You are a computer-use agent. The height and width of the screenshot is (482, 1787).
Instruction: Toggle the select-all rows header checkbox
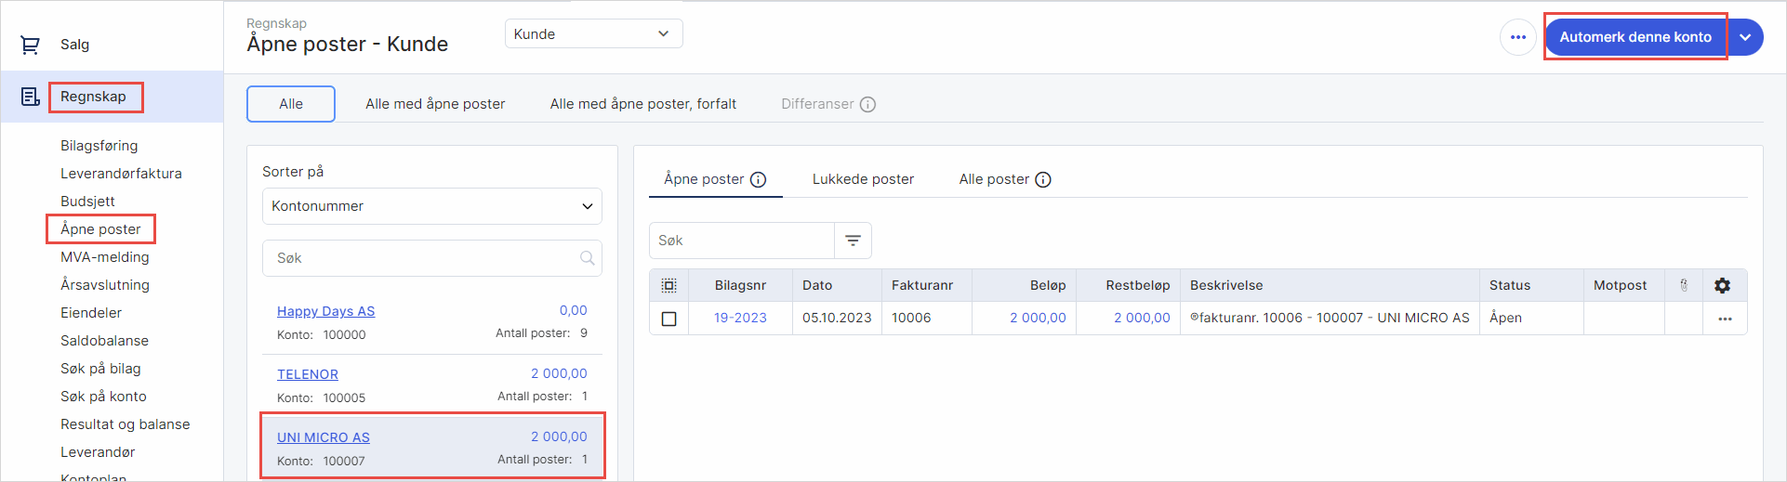(x=668, y=285)
